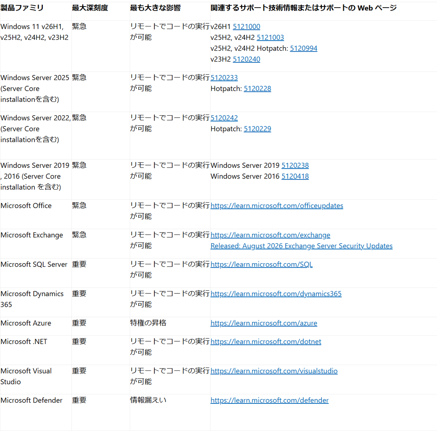Screen dimensions: 437x431
Task: Open August 2026 Exchange Server Security Updates
Action: (302, 246)
